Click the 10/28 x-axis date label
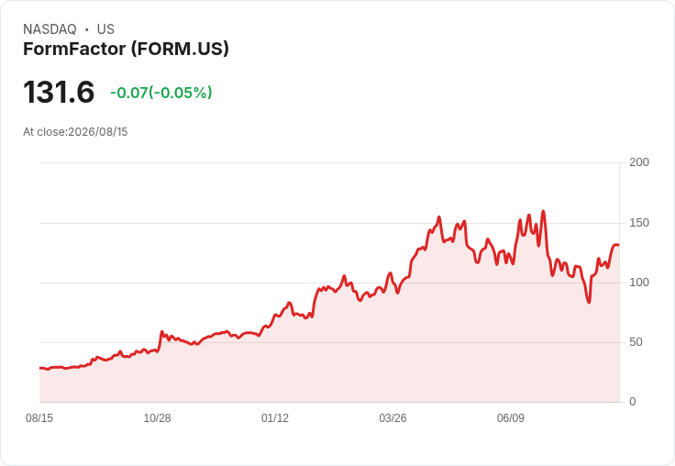675x466 pixels. tap(157, 417)
